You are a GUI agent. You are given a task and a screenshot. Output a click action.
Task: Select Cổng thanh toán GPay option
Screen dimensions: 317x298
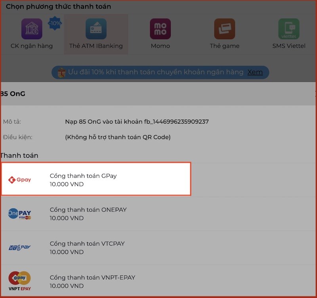coord(96,179)
